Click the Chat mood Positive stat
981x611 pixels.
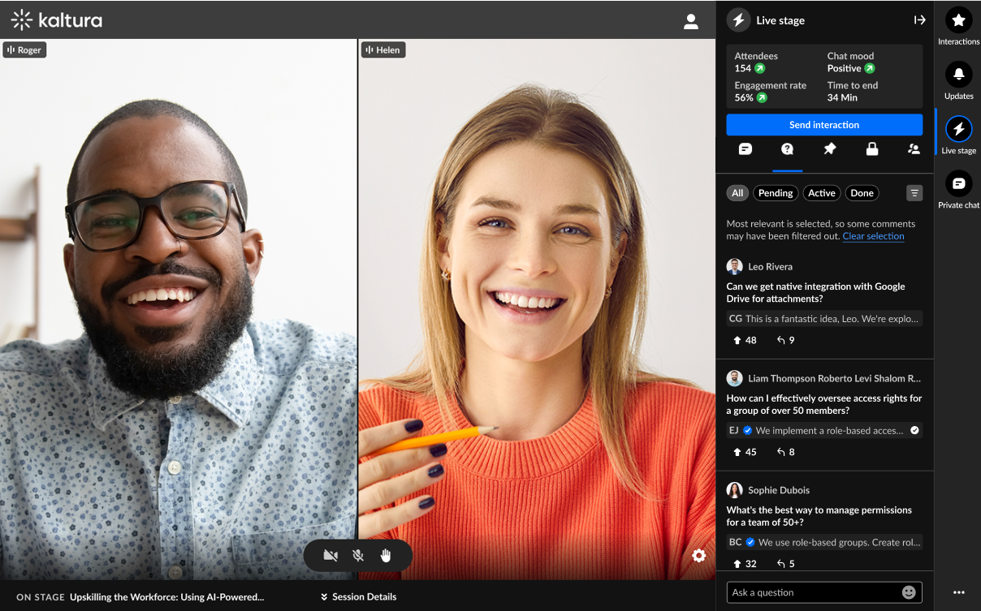851,62
